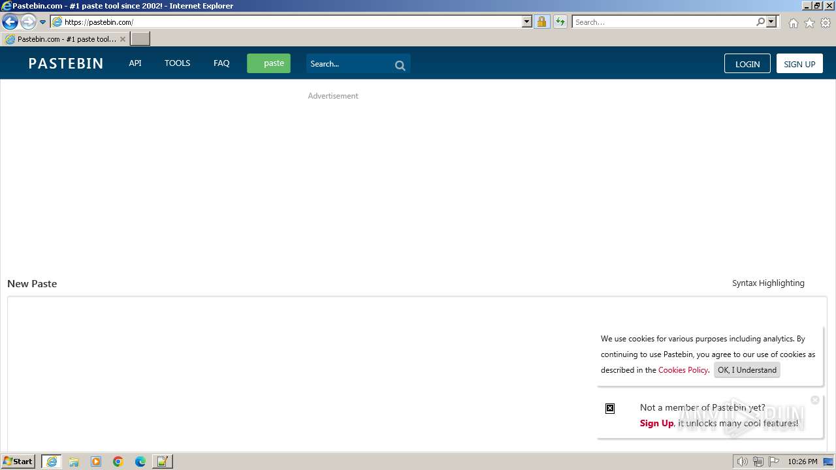Screen dimensions: 836x470
Task: Select the Pastebin.com browser tab
Action: tap(65, 39)
